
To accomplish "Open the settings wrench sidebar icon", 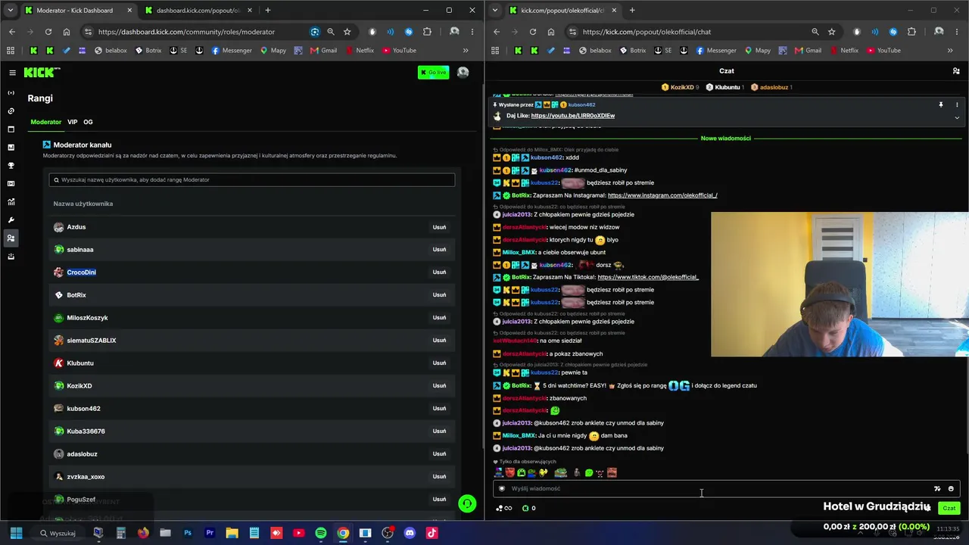I will pyautogui.click(x=11, y=220).
